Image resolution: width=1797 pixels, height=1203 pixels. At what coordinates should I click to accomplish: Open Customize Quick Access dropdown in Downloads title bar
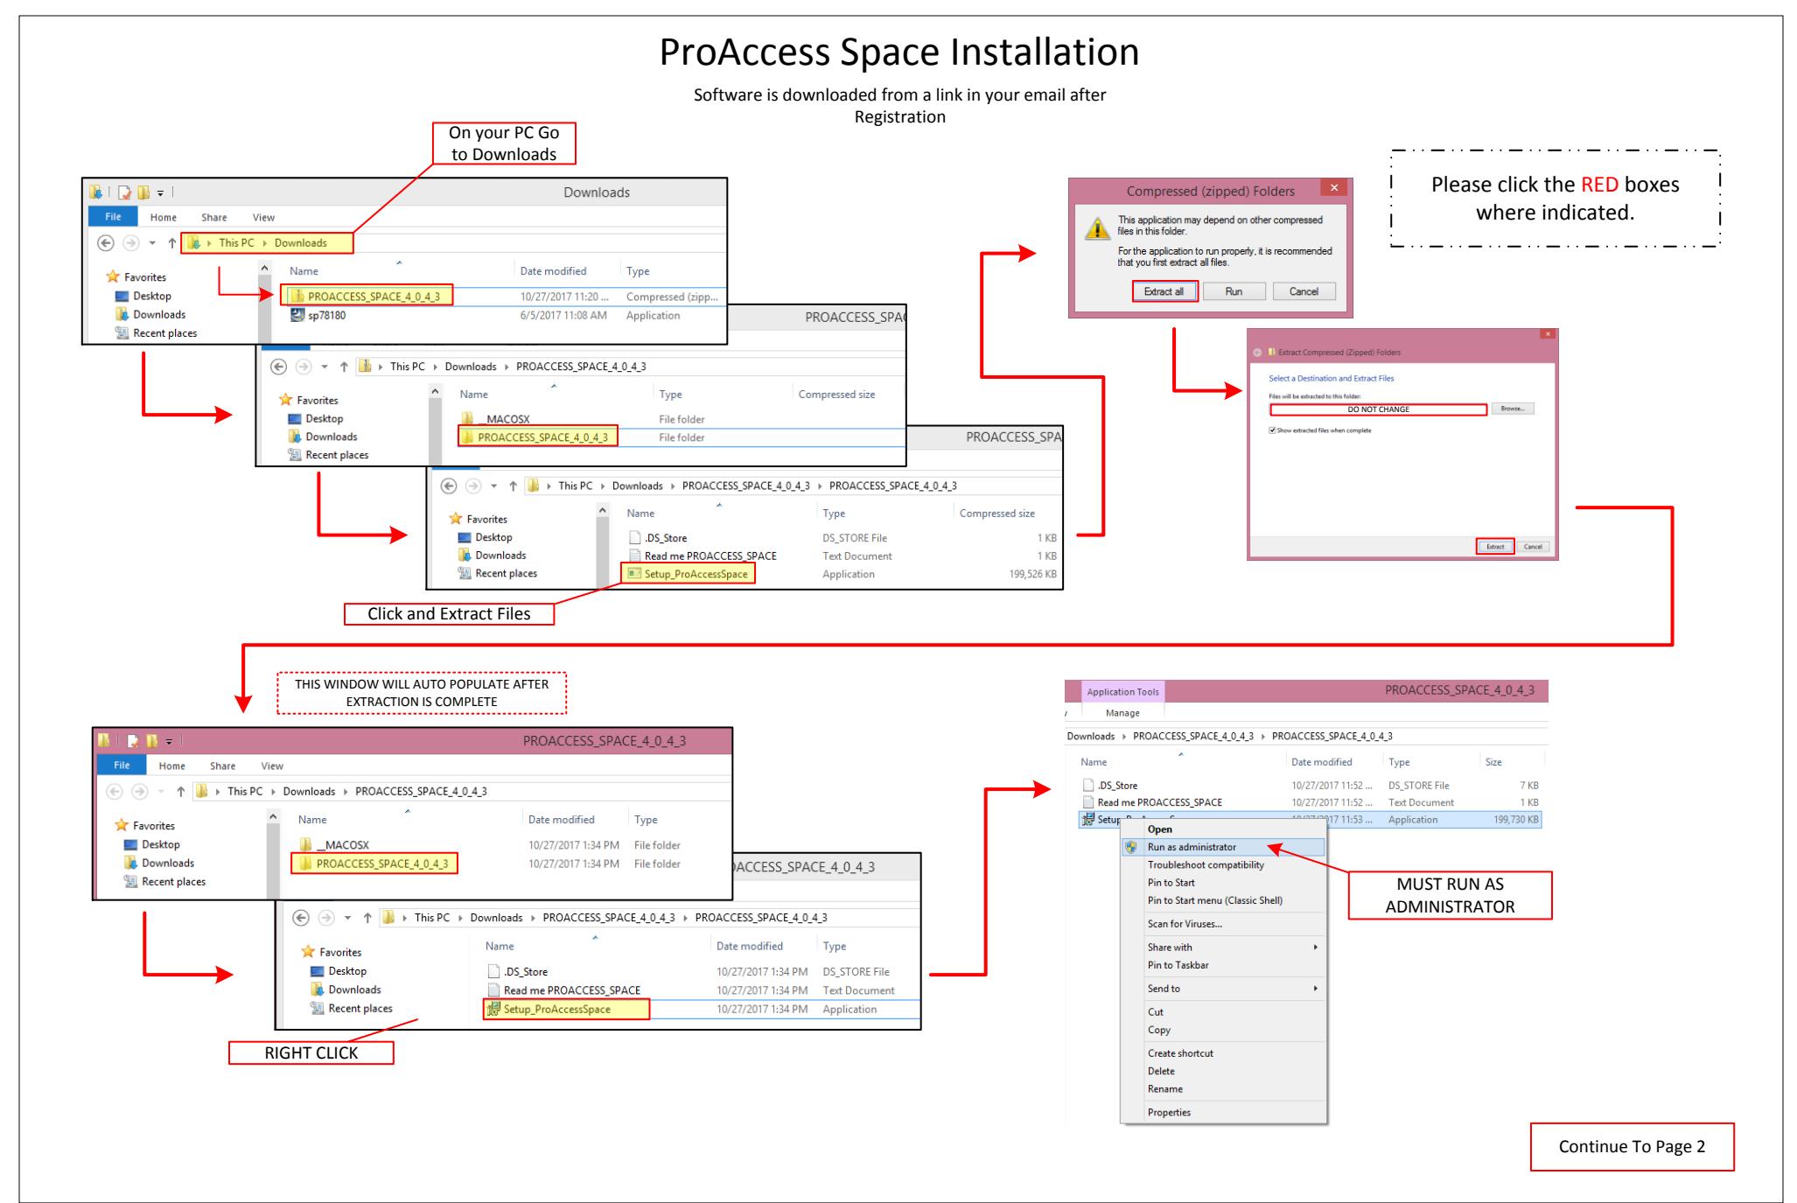[160, 193]
